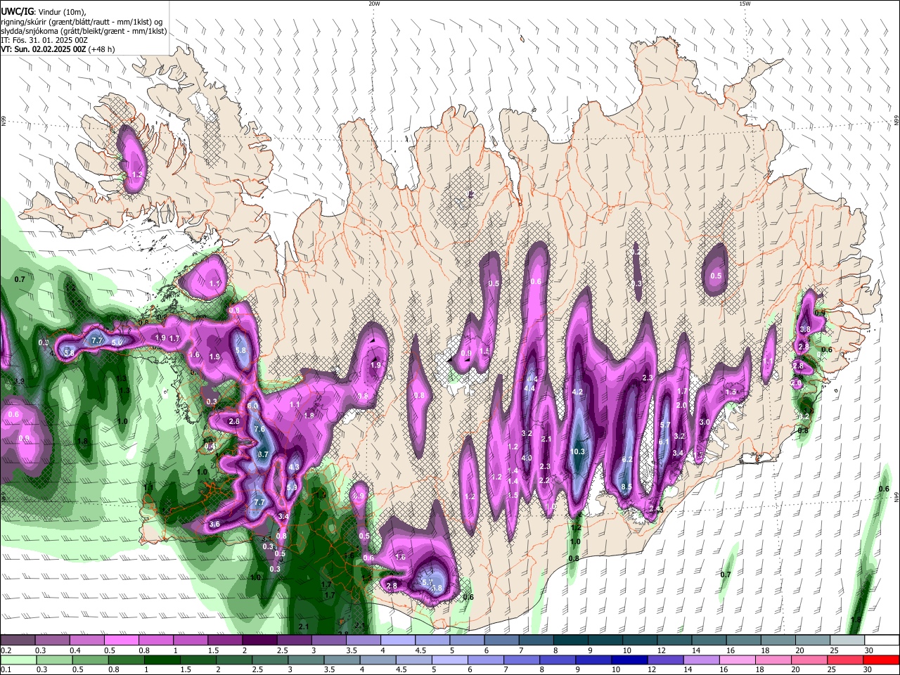The image size is (900, 675).
Task: Click the 7.6 precipitation value on the map
Action: tap(259, 429)
